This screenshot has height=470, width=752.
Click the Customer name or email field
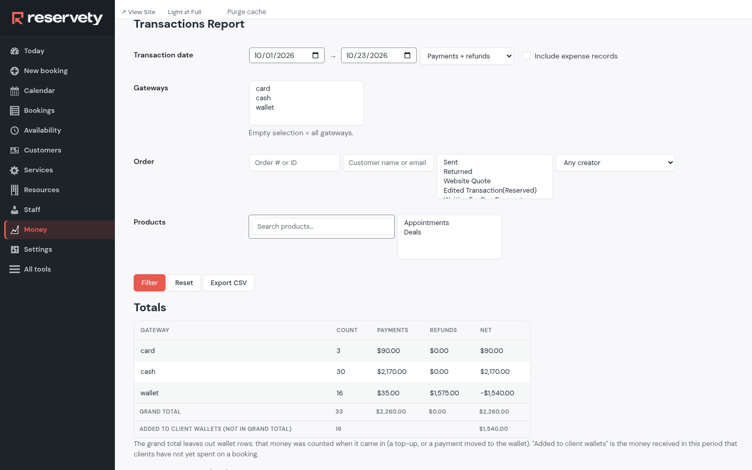point(388,162)
